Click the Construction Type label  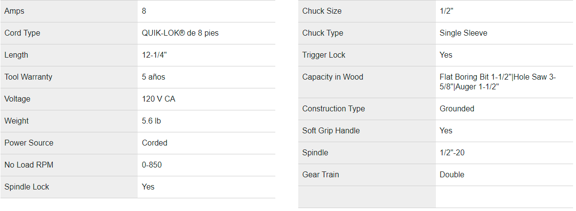coord(333,108)
